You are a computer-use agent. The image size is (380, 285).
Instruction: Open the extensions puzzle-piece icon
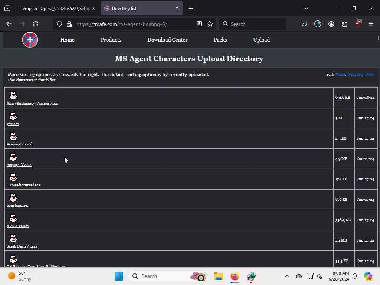344,24
